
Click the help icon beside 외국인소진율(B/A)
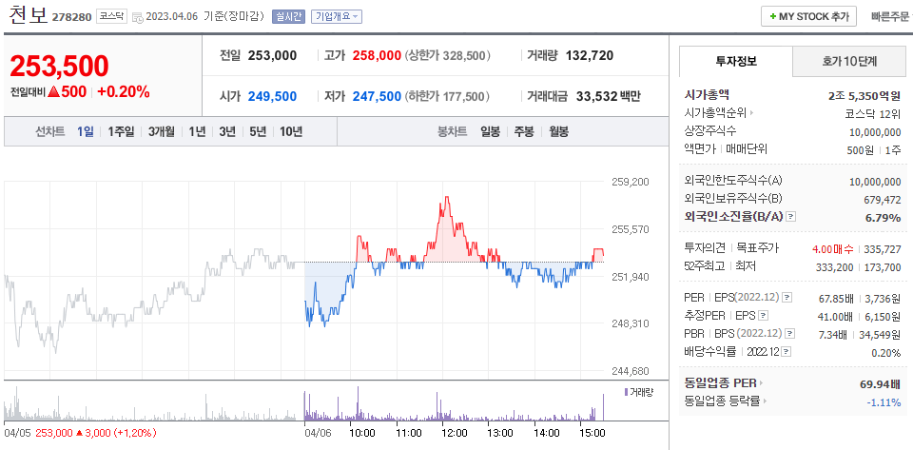(x=790, y=217)
